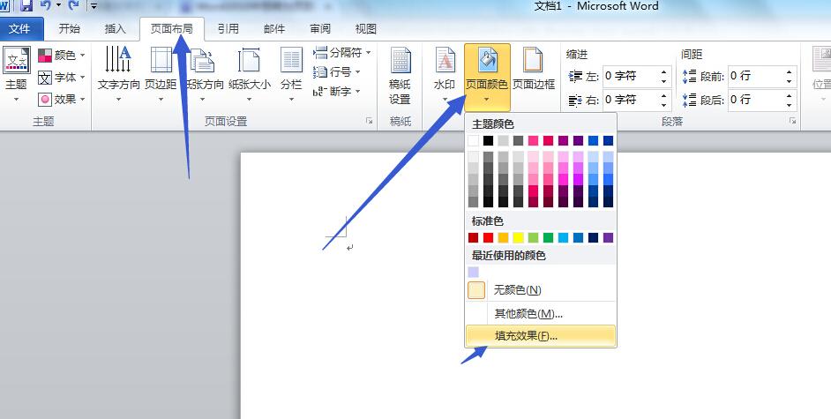Pick standard green color swatch
Image resolution: width=831 pixels, height=419 pixels.
click(548, 238)
